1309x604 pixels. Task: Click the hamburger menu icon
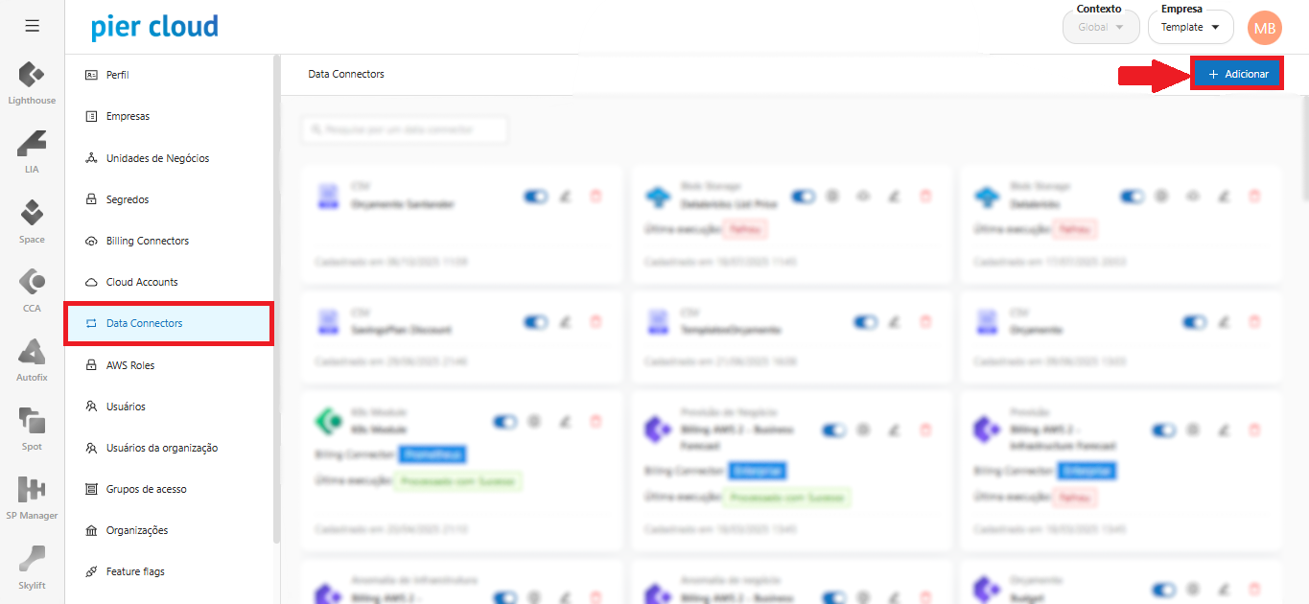pyautogui.click(x=32, y=26)
